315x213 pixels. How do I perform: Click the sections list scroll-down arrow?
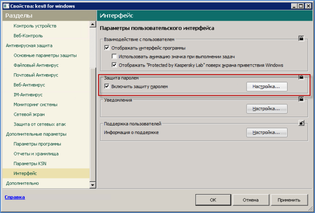pyautogui.click(x=93, y=185)
